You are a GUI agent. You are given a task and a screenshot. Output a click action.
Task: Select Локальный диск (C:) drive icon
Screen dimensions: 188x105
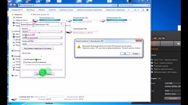tap(35, 20)
